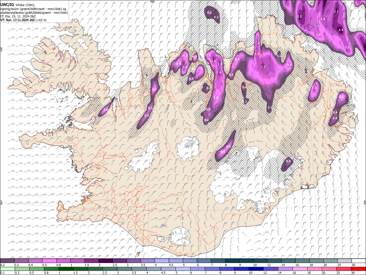Click the purple legend swatch between 0.3 and 0.4
The width and height of the screenshot is (366, 275).
(x=21, y=261)
